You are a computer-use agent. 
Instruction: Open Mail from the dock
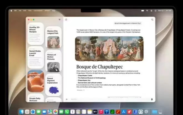point(44,112)
